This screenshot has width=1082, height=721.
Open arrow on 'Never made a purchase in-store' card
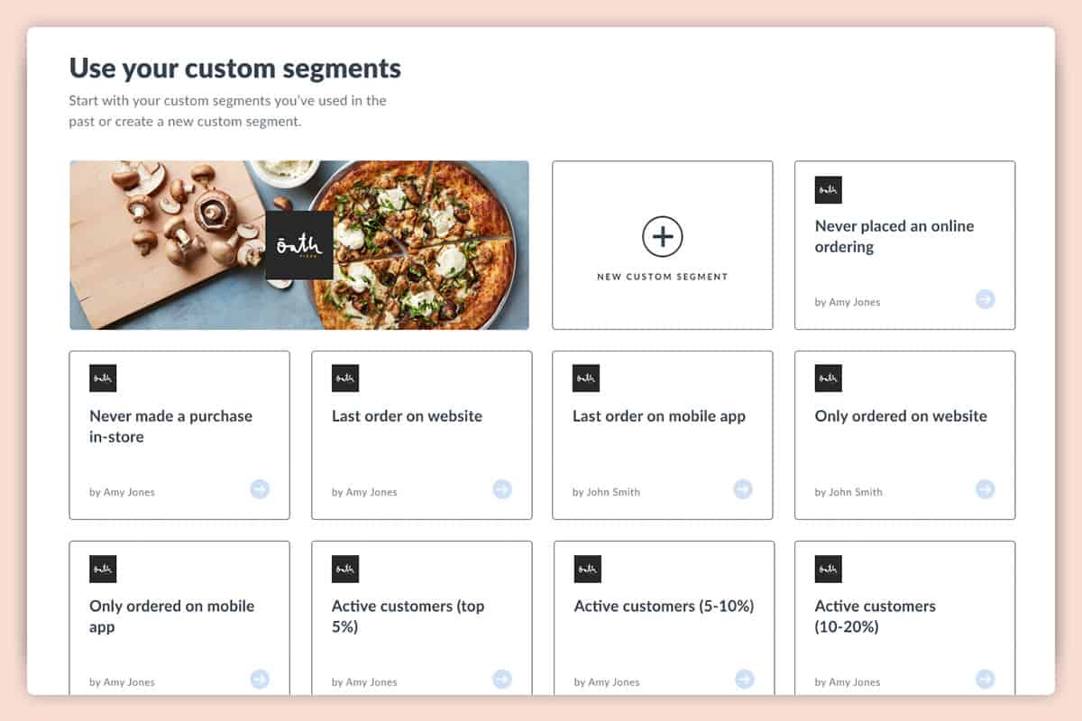tap(260, 489)
